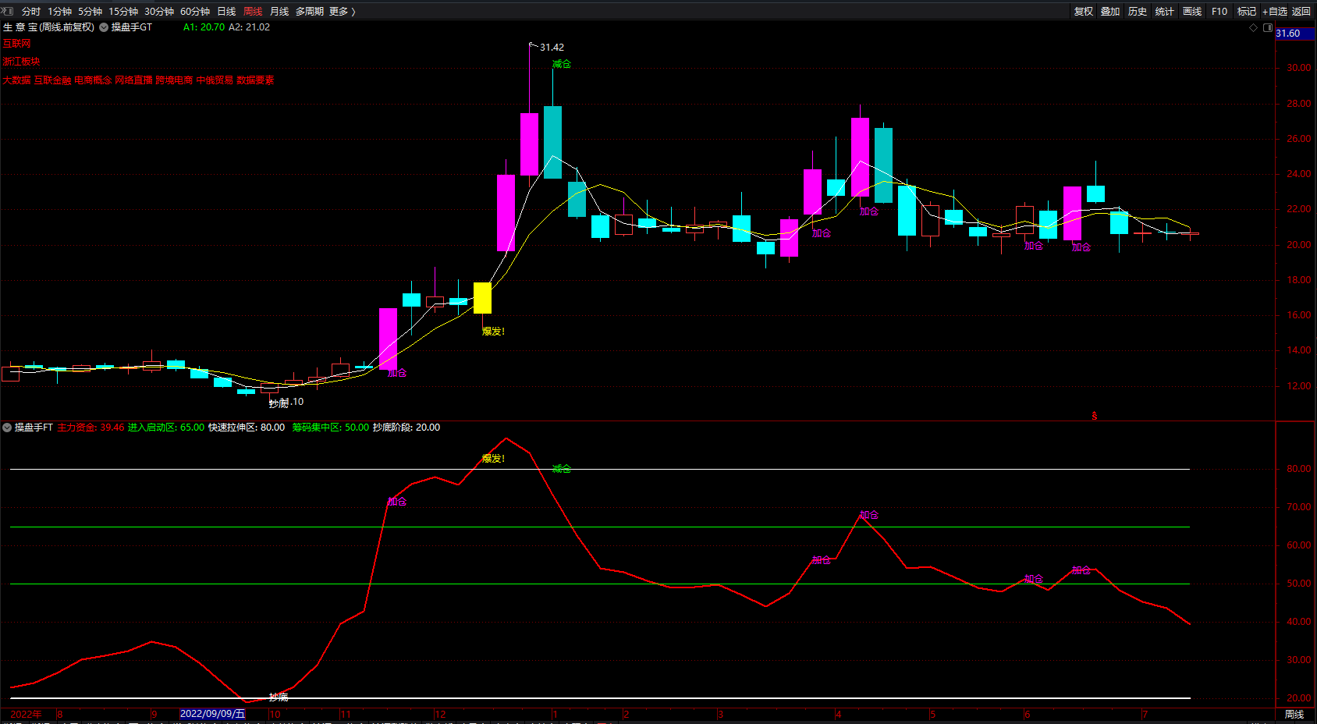Click the 筹码集中区: 50.00 readout
This screenshot has height=724, width=1317.
(331, 428)
